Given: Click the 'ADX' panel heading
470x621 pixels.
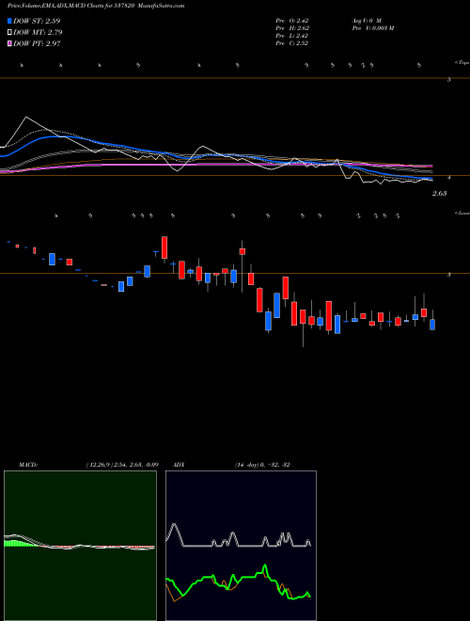Looking at the screenshot, I should pos(180,465).
